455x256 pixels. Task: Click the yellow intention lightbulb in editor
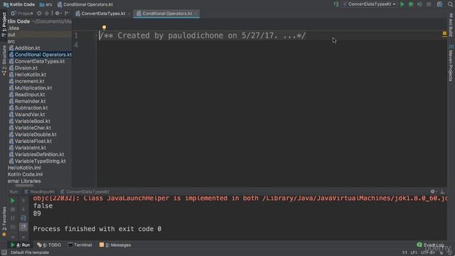tap(104, 28)
